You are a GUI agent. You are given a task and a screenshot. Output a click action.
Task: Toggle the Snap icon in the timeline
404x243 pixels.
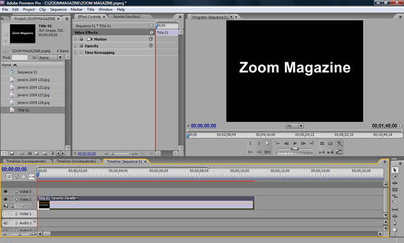[10, 177]
